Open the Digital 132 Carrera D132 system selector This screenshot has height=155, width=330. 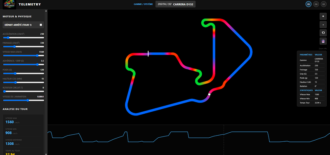[175, 4]
